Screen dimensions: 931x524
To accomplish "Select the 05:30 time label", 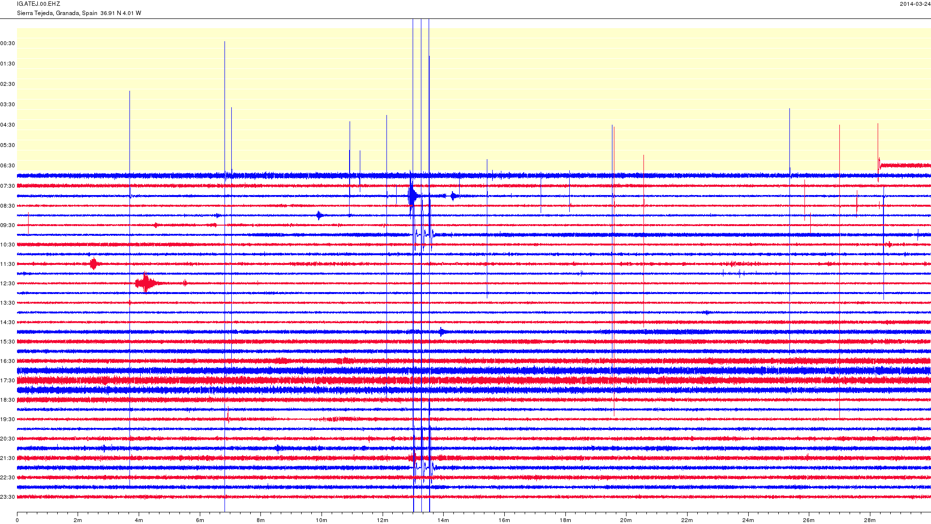I will point(8,145).
